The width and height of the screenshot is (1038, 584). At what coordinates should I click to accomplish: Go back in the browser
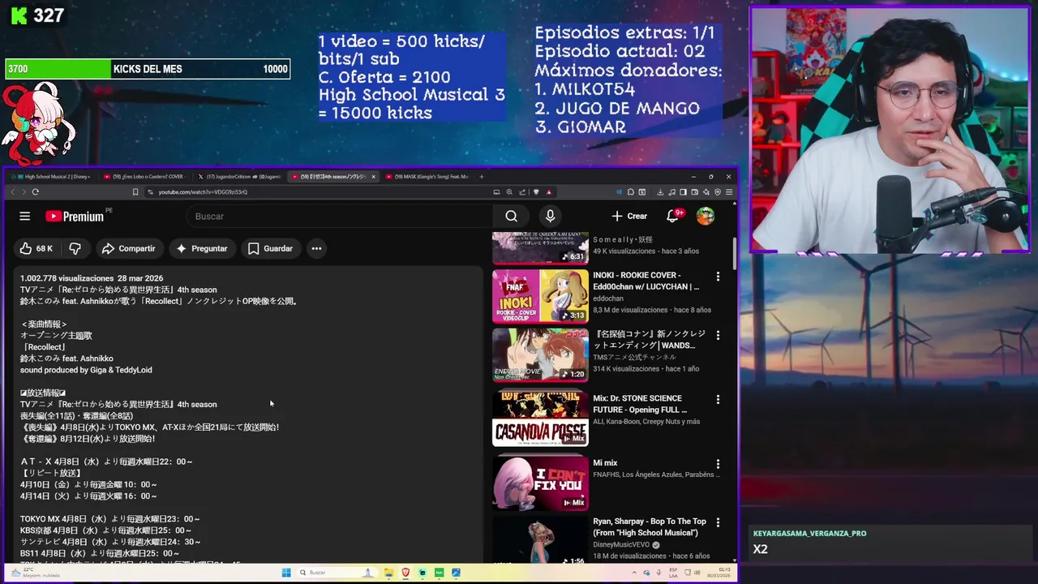pyautogui.click(x=12, y=192)
